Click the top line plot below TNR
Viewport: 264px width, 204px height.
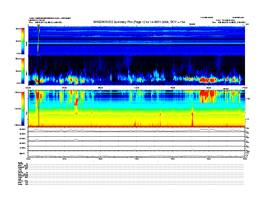click(136, 130)
